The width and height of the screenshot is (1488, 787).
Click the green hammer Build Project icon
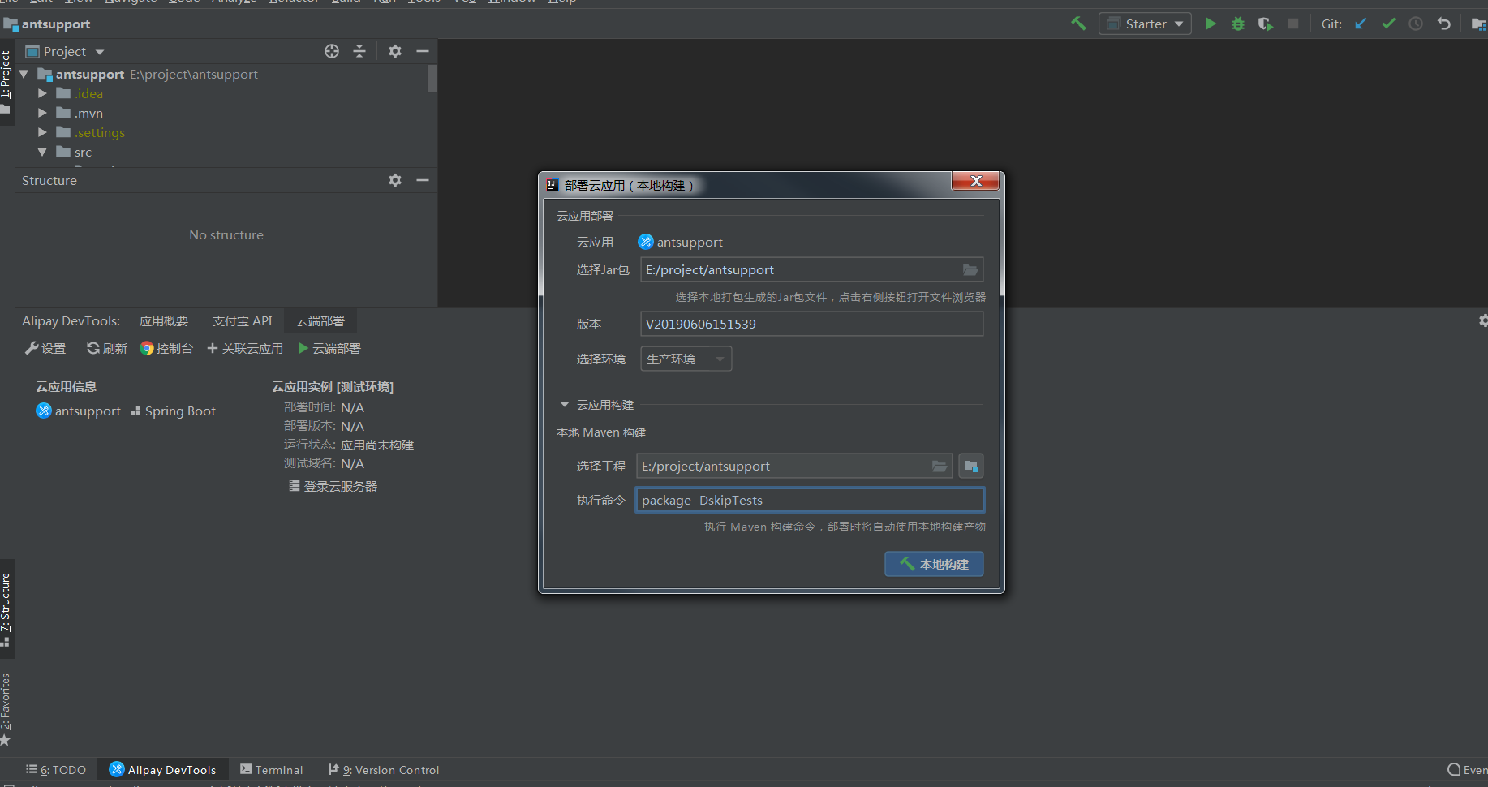point(1078,24)
